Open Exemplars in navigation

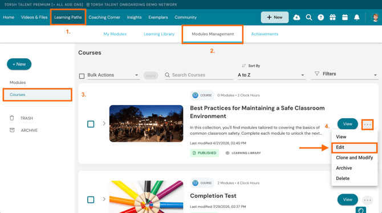[158, 17]
